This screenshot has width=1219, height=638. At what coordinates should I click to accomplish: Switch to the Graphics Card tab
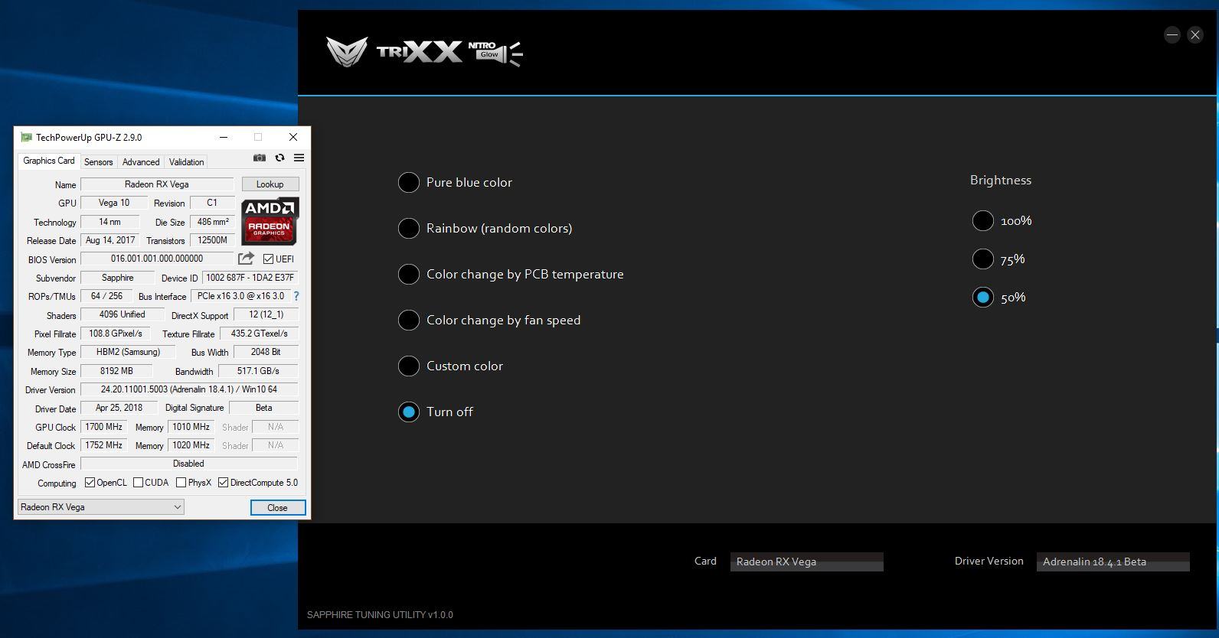pos(49,161)
